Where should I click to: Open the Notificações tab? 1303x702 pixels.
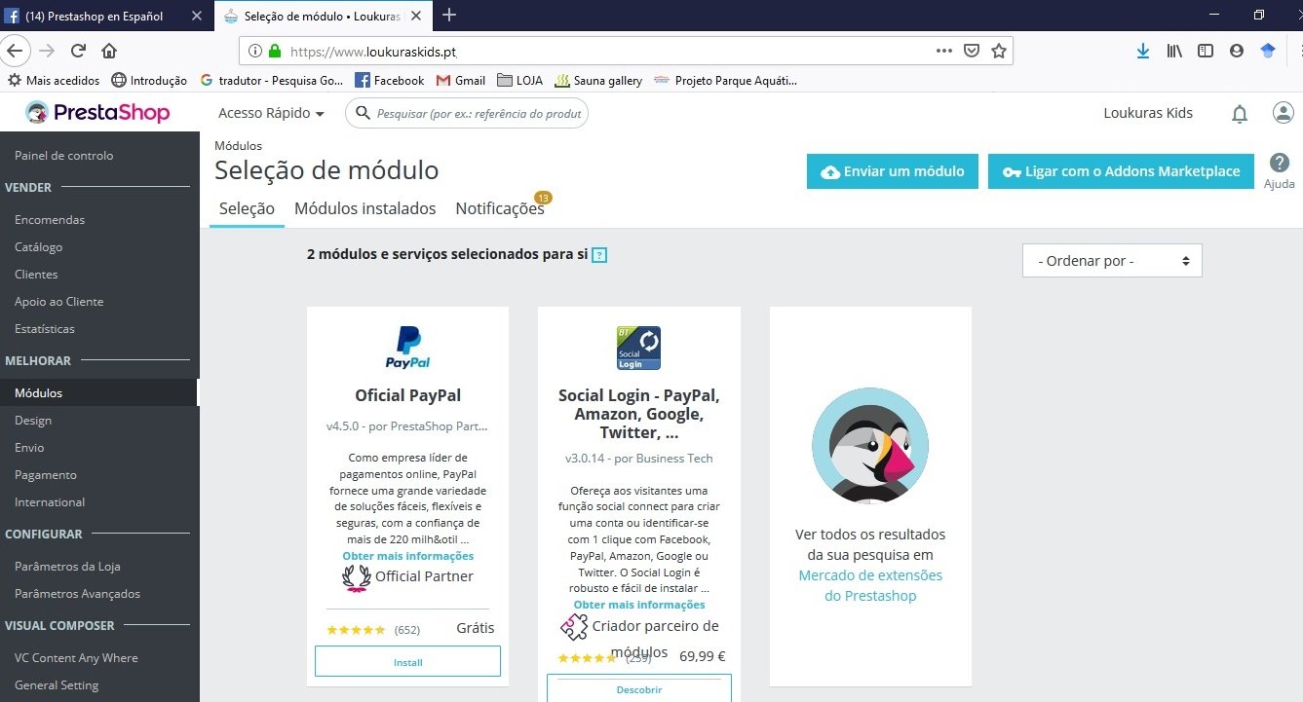(x=500, y=208)
